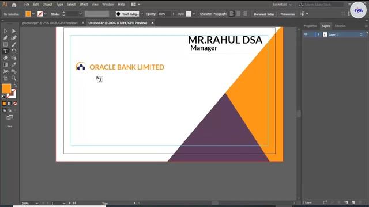Open the zoom level dropdown
Image resolution: width=369 pixels, height=207 pixels.
pyautogui.click(x=37, y=203)
